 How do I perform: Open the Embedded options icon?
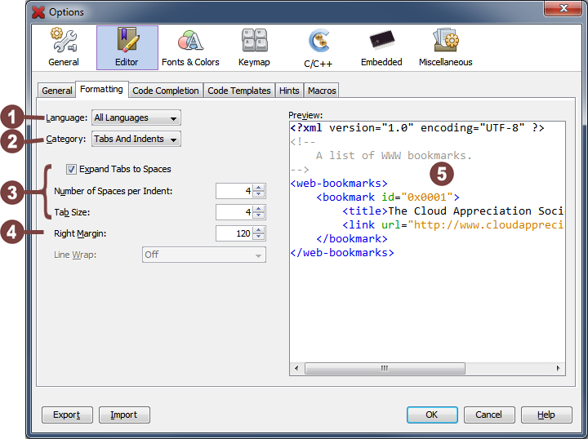(381, 47)
